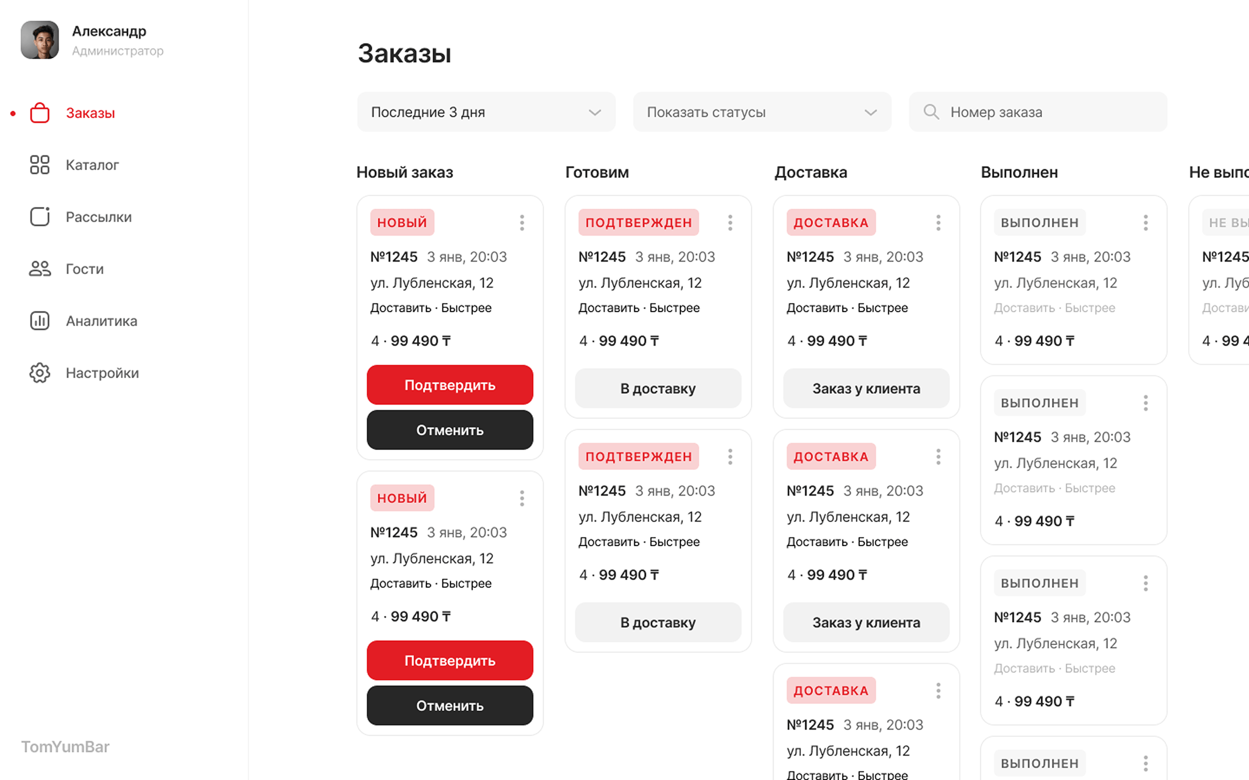Open three-dot menu on first ДОСТАВКА card
The image size is (1249, 780).
click(x=938, y=222)
